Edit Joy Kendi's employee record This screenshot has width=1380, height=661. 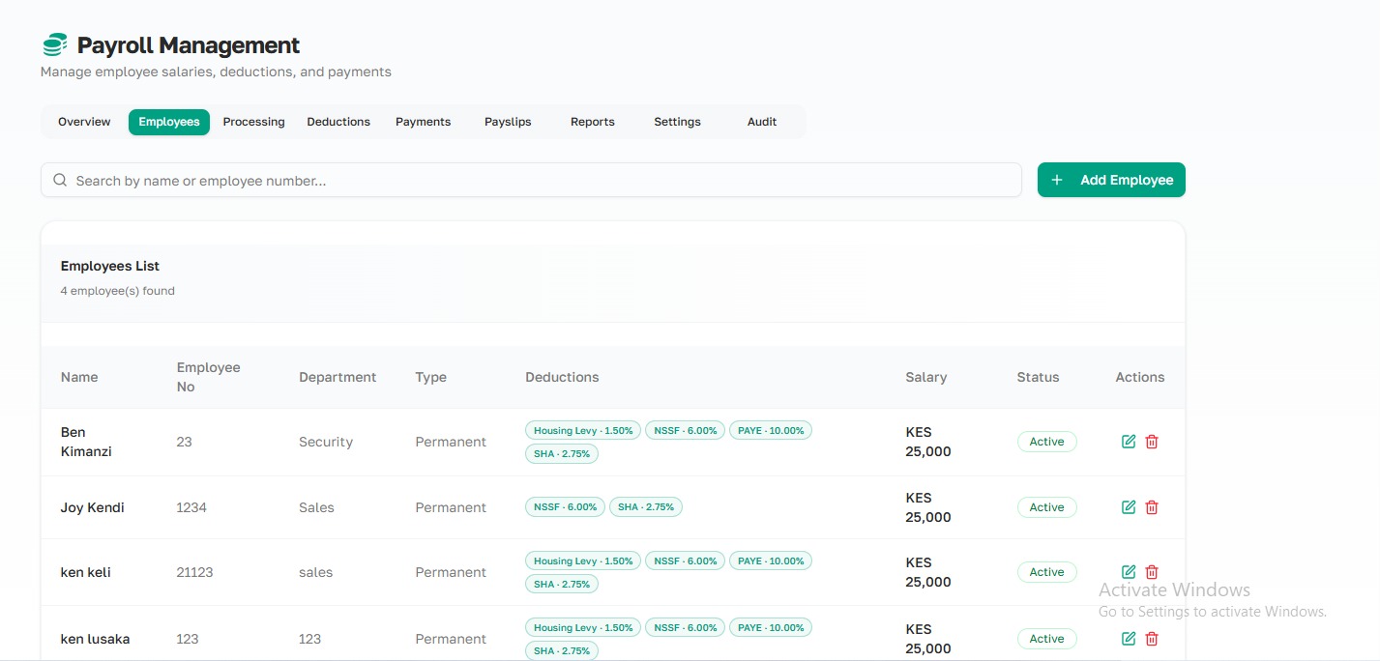(1129, 507)
